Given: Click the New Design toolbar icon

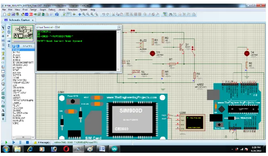Looking at the screenshot, I should coord(4,14).
